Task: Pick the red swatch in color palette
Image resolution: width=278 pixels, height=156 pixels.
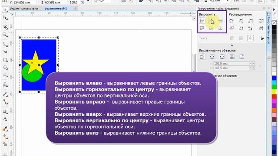Action: click(274, 96)
